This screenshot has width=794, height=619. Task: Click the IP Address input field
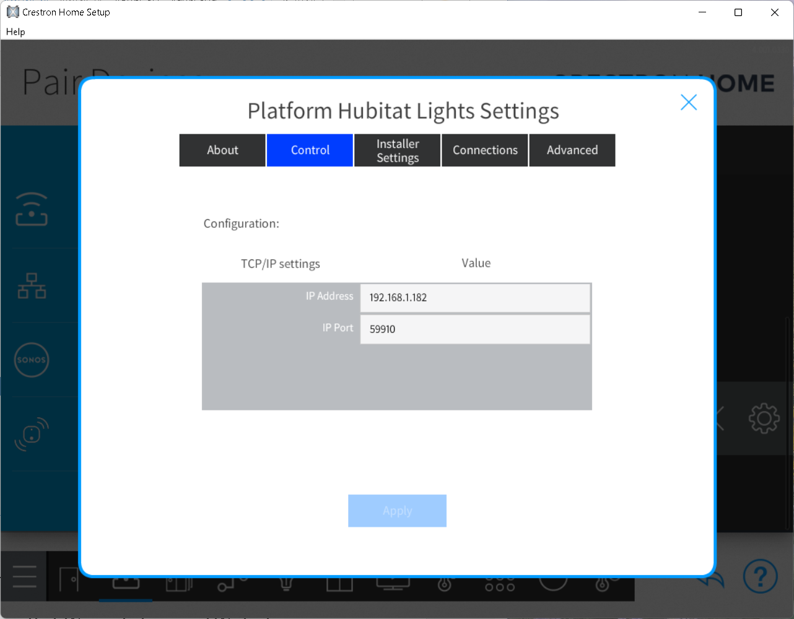pyautogui.click(x=474, y=298)
